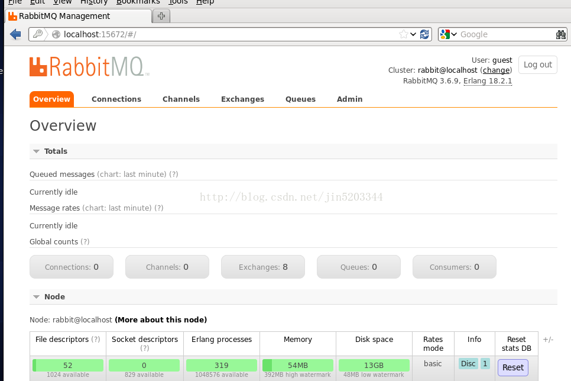Click the Queues: 0 count button

coord(359,267)
